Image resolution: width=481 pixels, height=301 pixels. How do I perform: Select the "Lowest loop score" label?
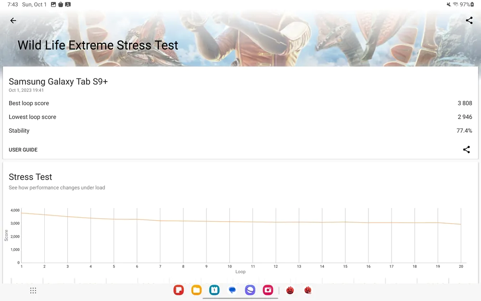pos(33,117)
